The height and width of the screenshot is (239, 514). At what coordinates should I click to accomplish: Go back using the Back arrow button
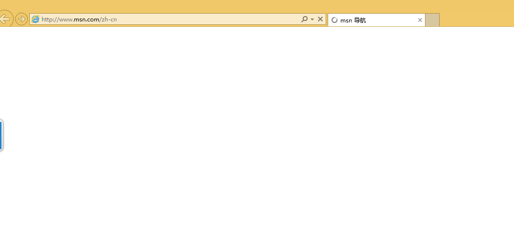pyautogui.click(x=5, y=19)
